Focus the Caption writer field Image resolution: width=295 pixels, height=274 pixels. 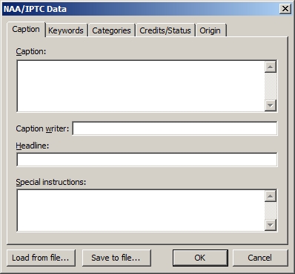point(175,128)
